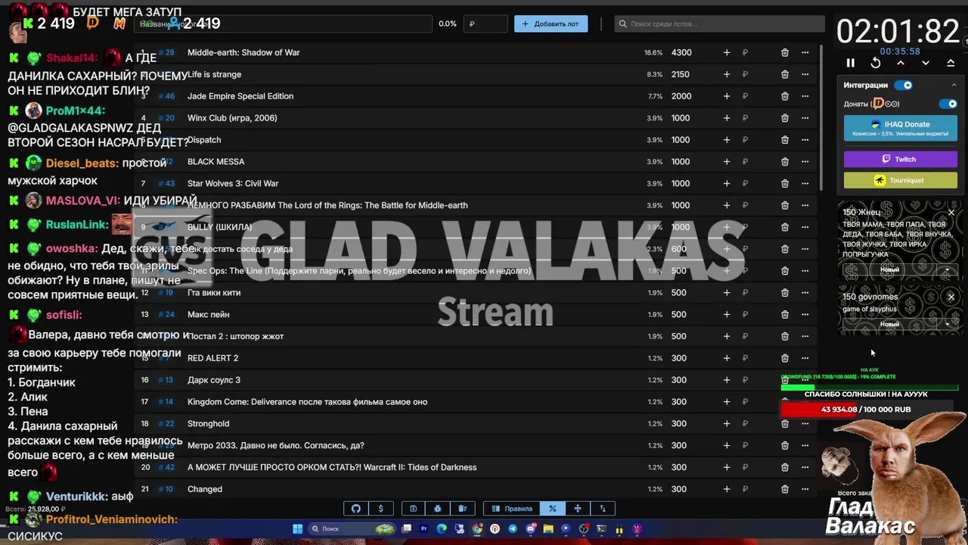This screenshot has width=968, height=545.
Task: Click the lot list vertical scrollbar
Action: [x=821, y=117]
